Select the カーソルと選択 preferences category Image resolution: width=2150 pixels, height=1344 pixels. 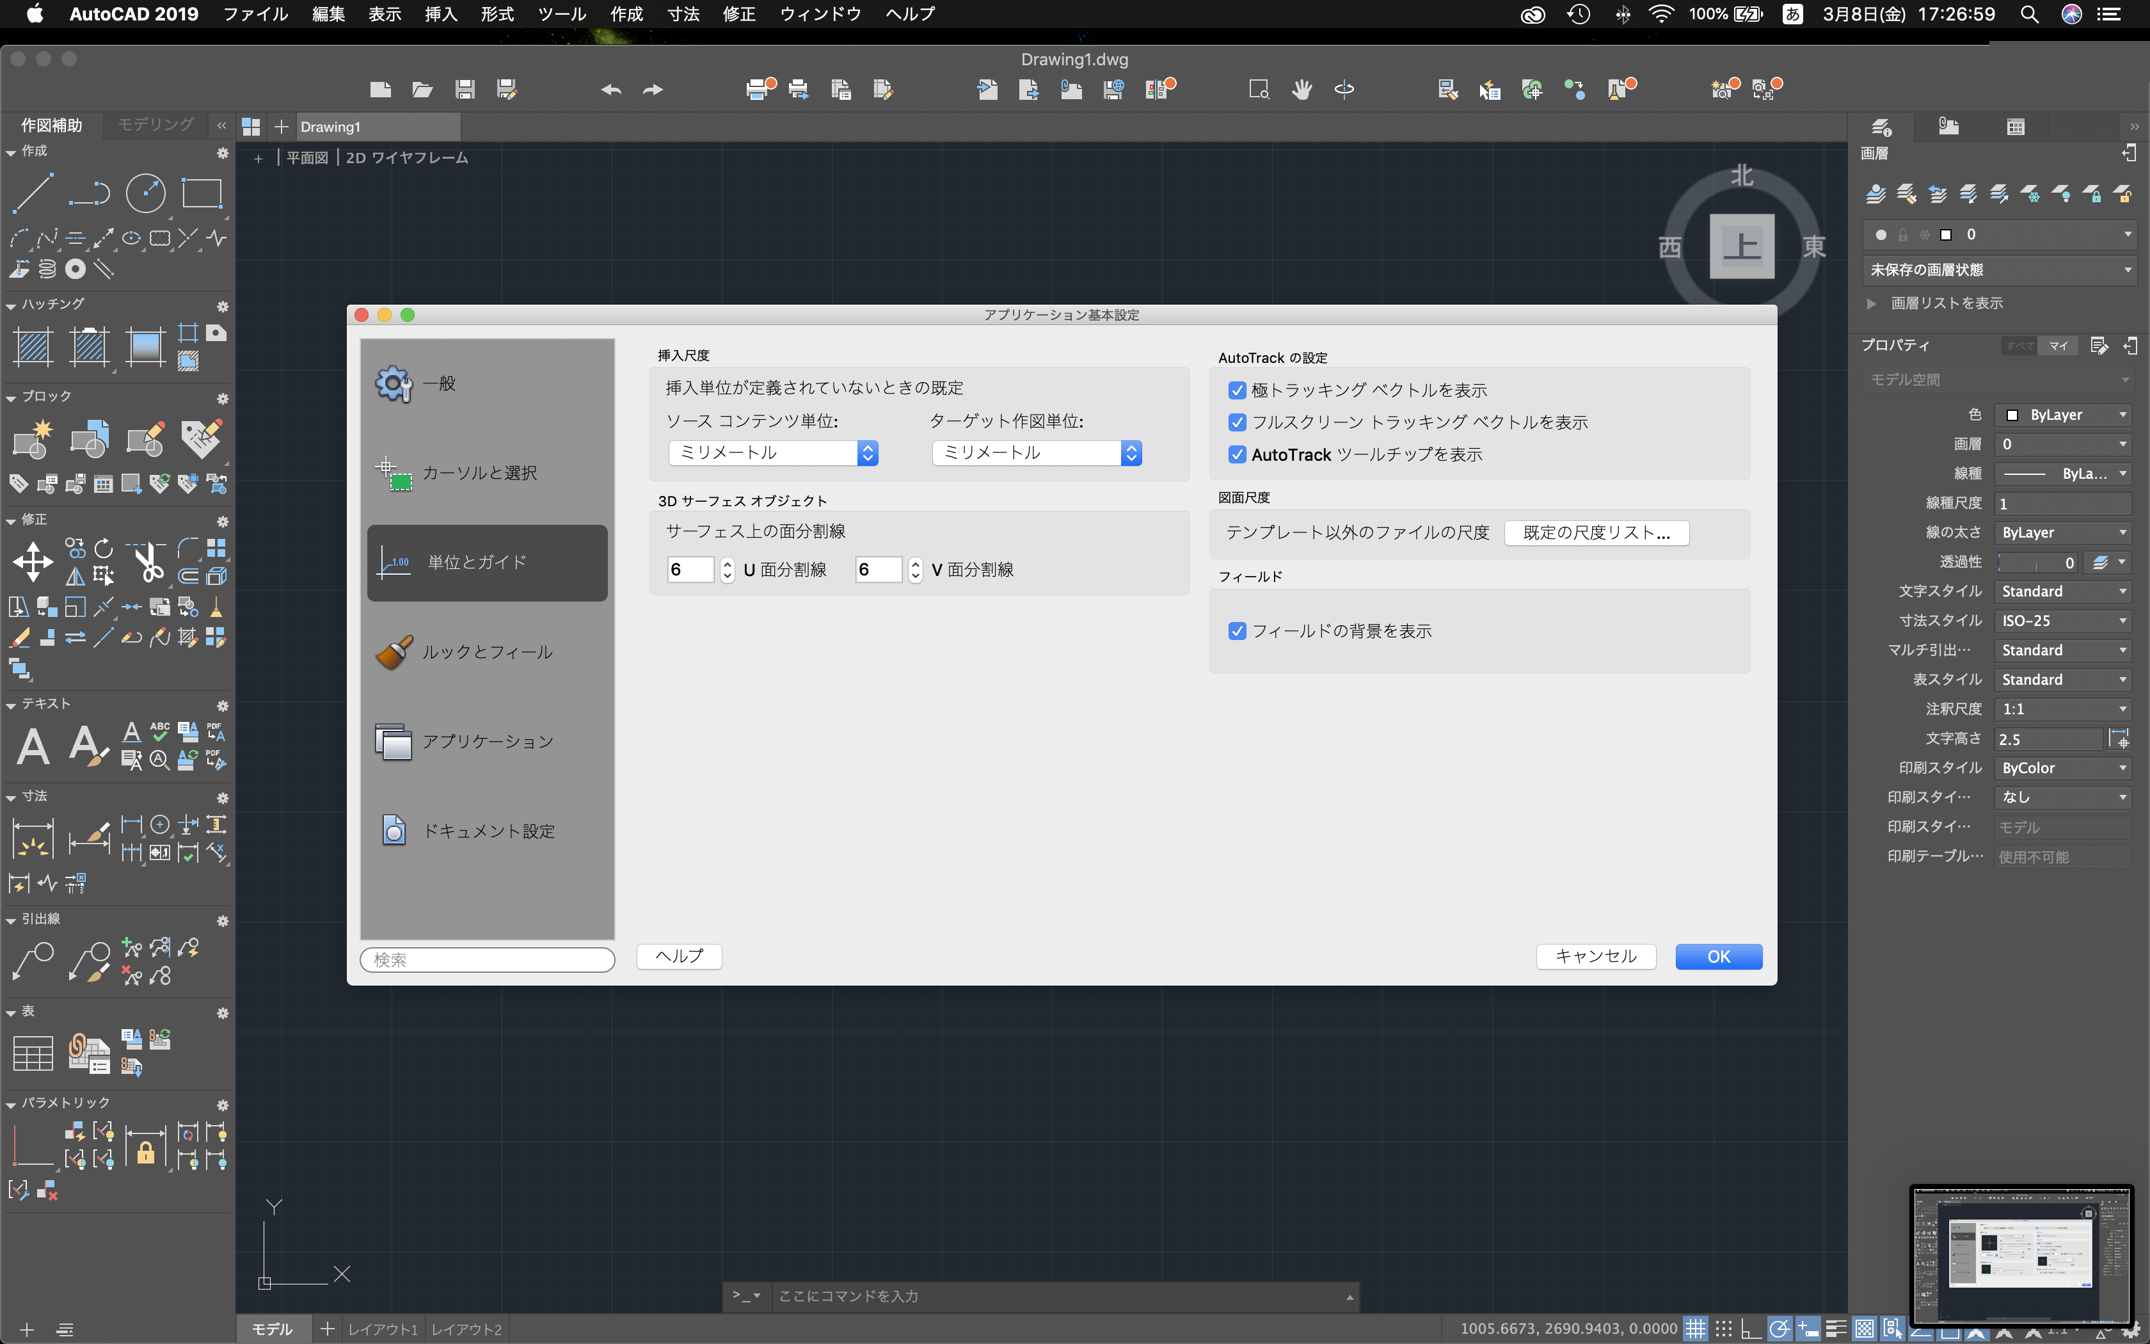point(487,473)
